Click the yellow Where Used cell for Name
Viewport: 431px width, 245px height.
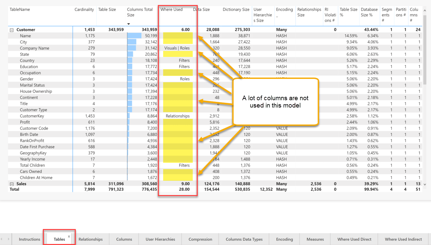pyautogui.click(x=178, y=36)
